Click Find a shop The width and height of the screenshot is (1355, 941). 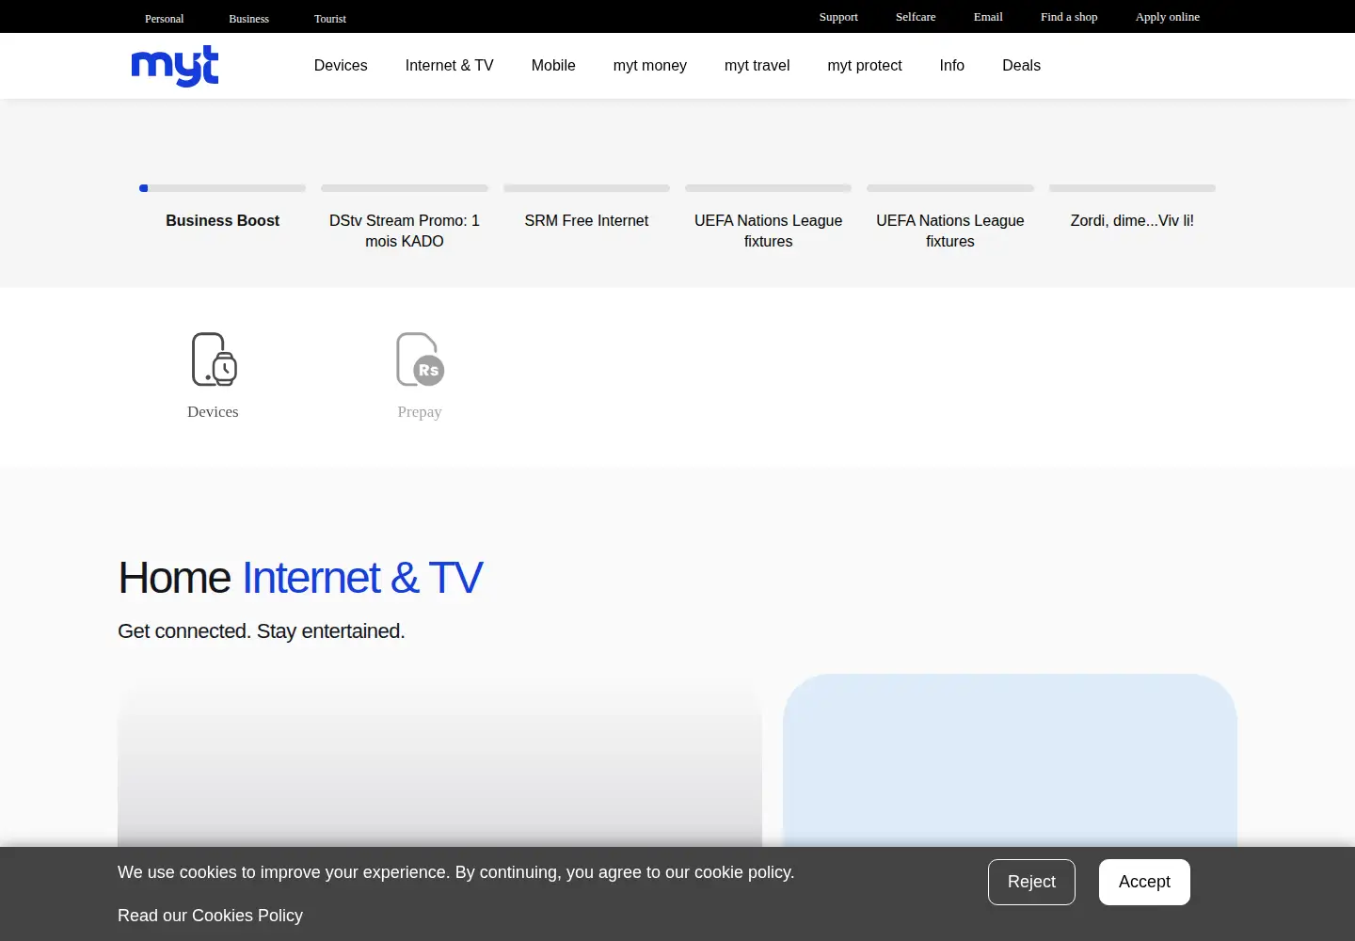(x=1069, y=17)
